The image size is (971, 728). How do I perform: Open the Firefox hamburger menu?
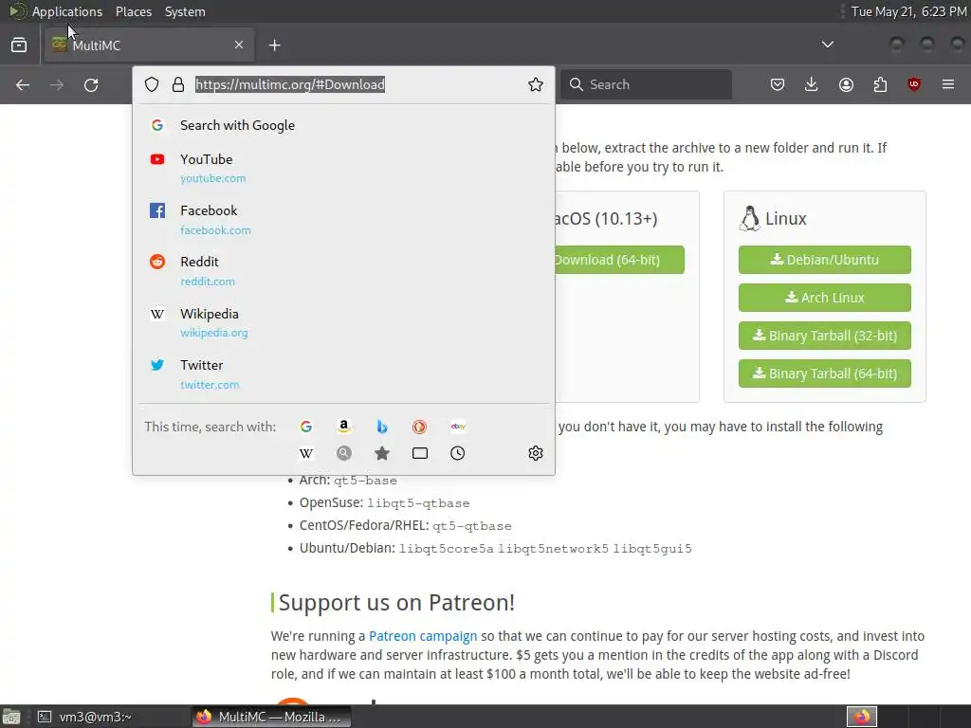coord(948,84)
